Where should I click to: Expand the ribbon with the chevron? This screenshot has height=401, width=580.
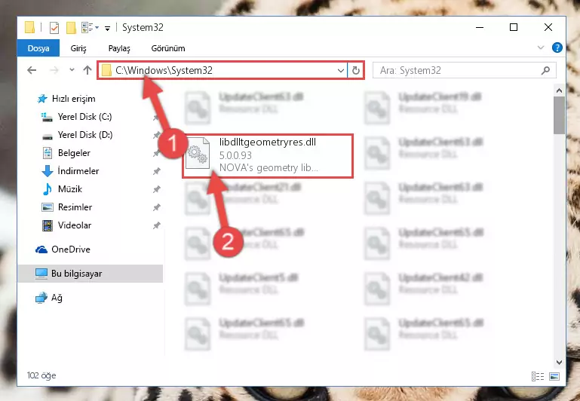pyautogui.click(x=541, y=47)
